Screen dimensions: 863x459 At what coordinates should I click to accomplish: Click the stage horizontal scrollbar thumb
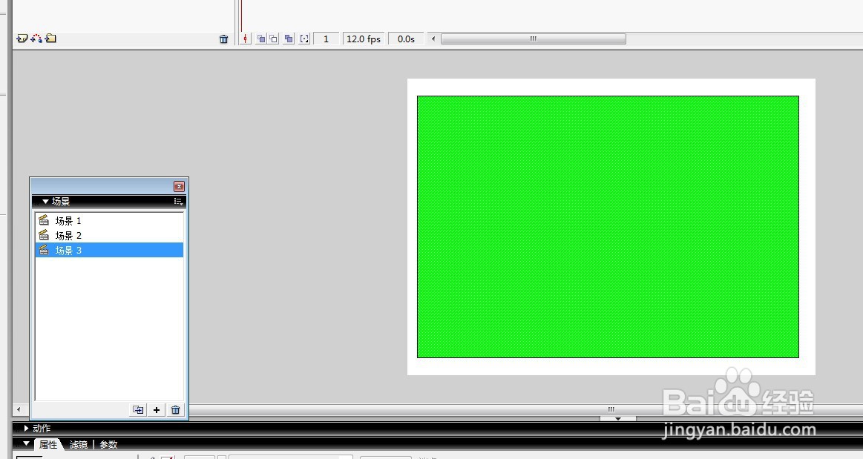[x=611, y=409]
